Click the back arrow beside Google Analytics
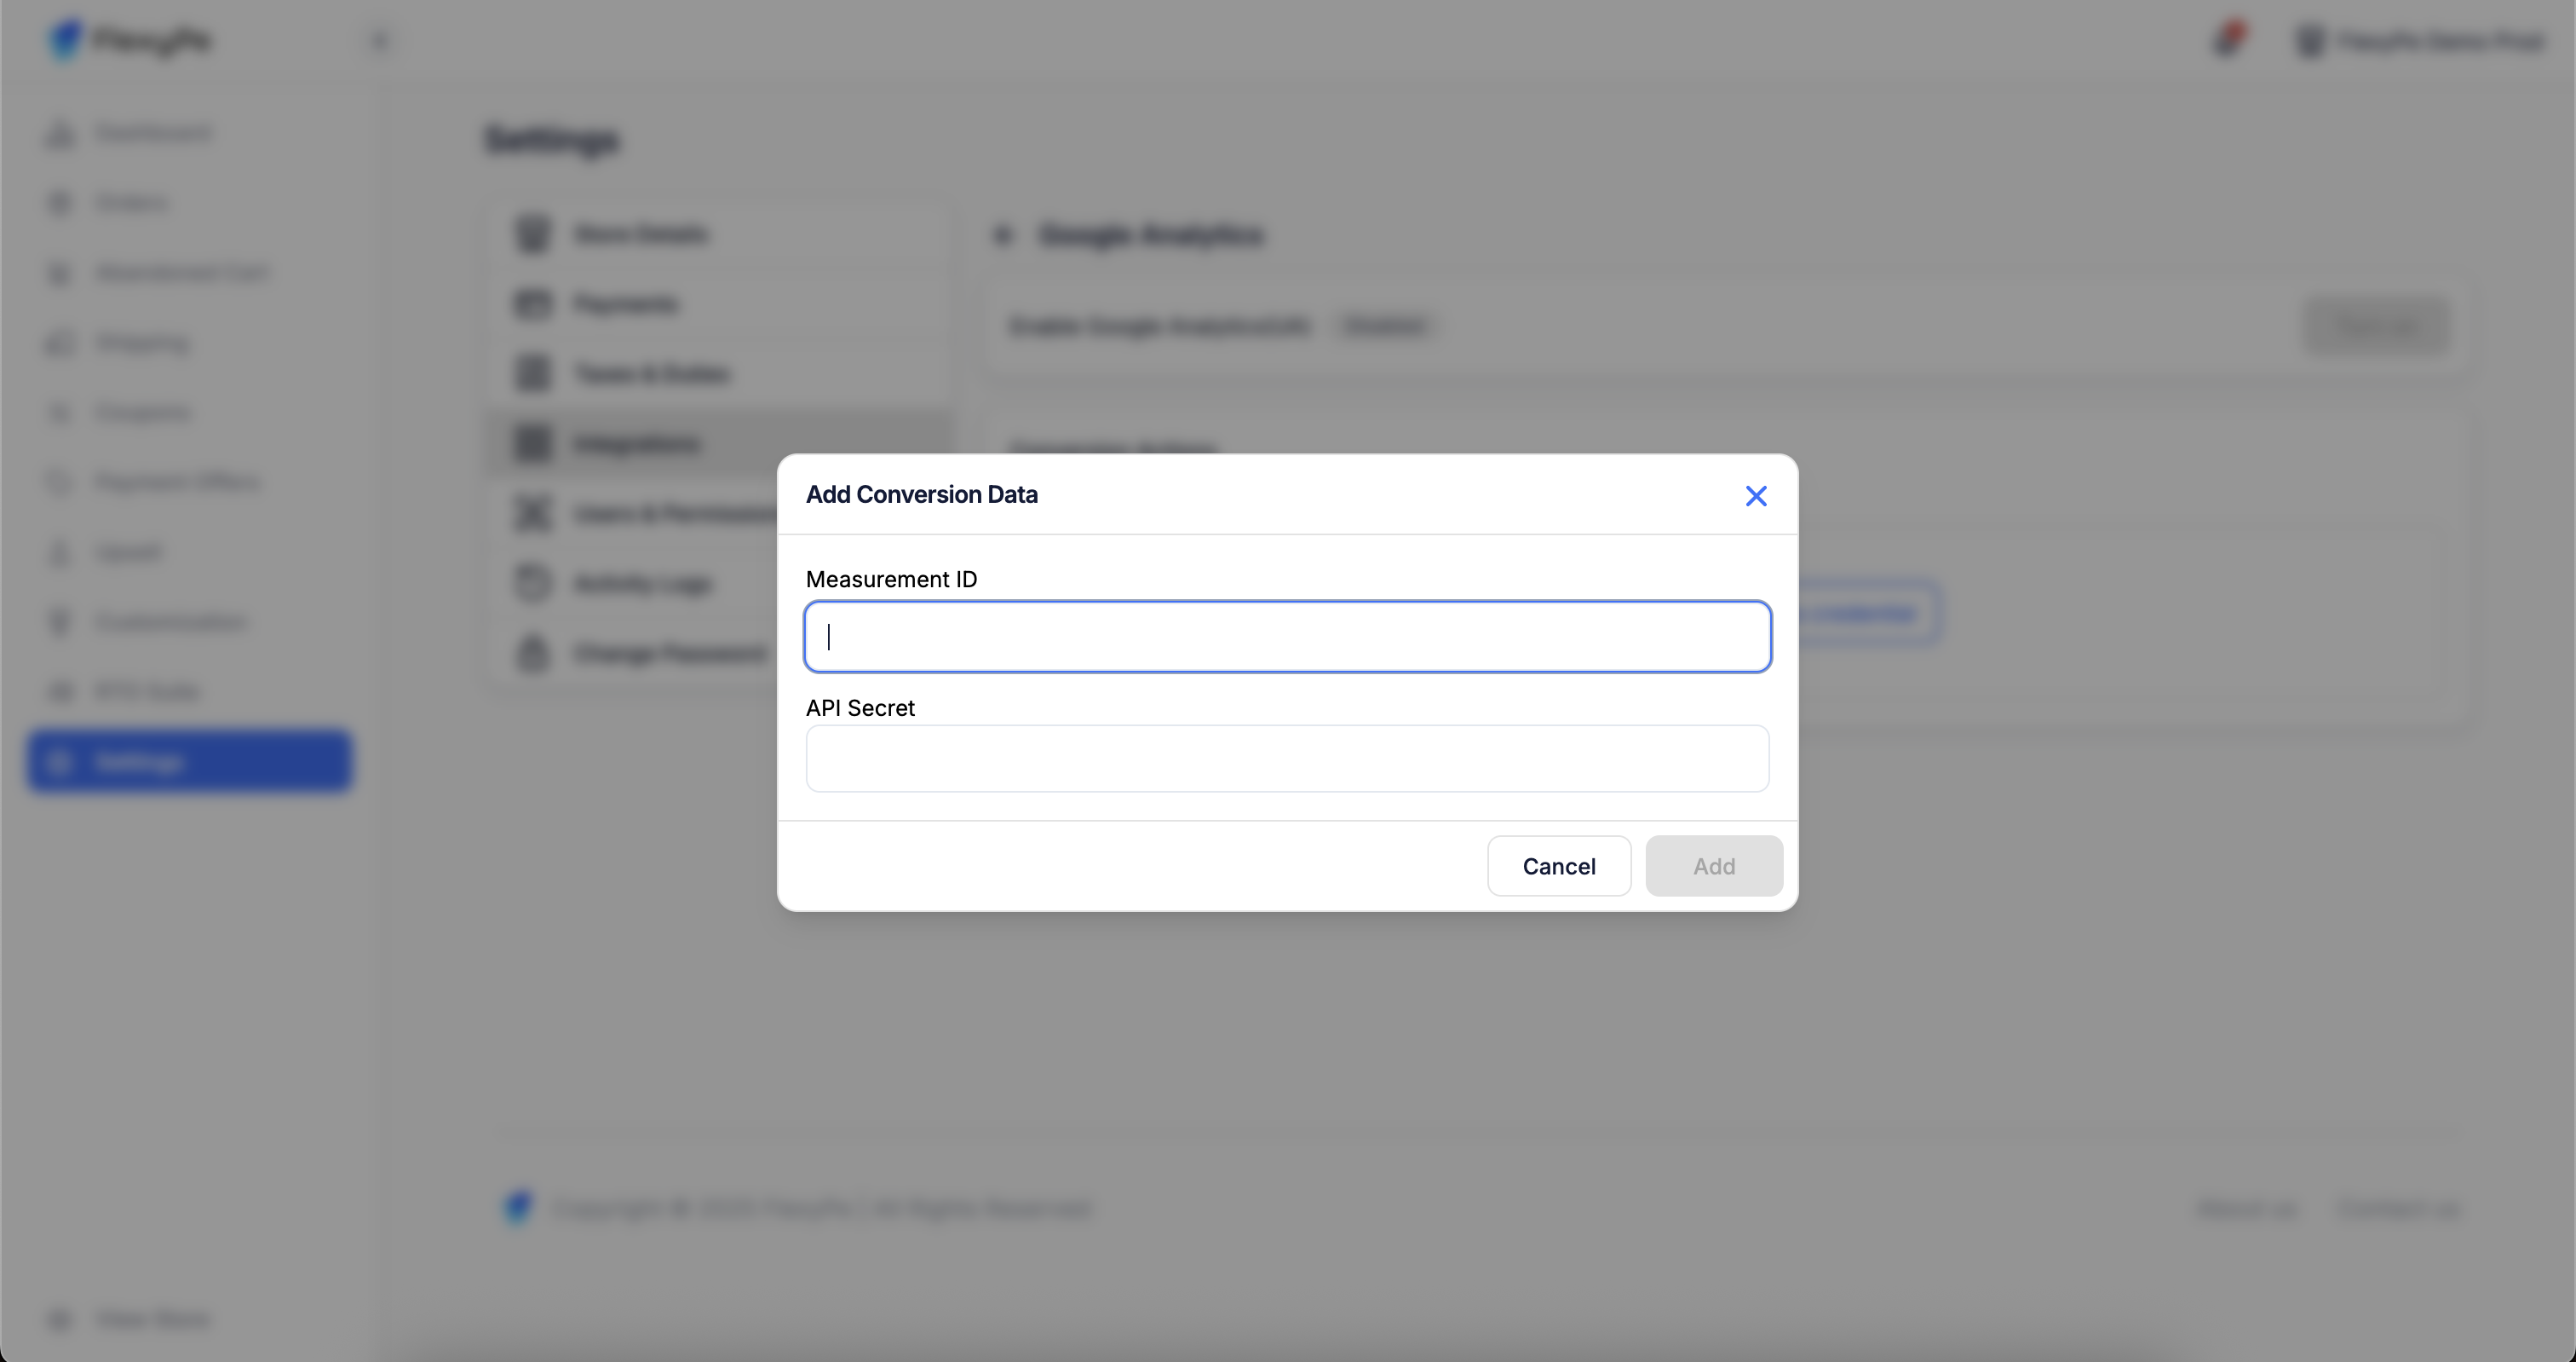2576x1362 pixels. [x=1003, y=235]
